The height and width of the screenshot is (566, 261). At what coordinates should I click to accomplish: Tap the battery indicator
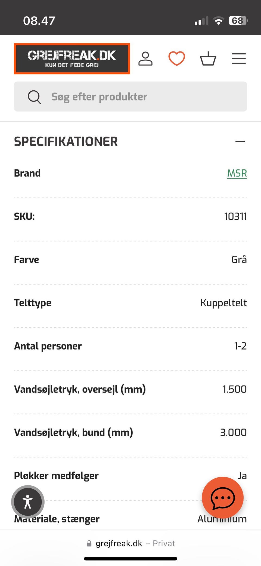click(238, 21)
